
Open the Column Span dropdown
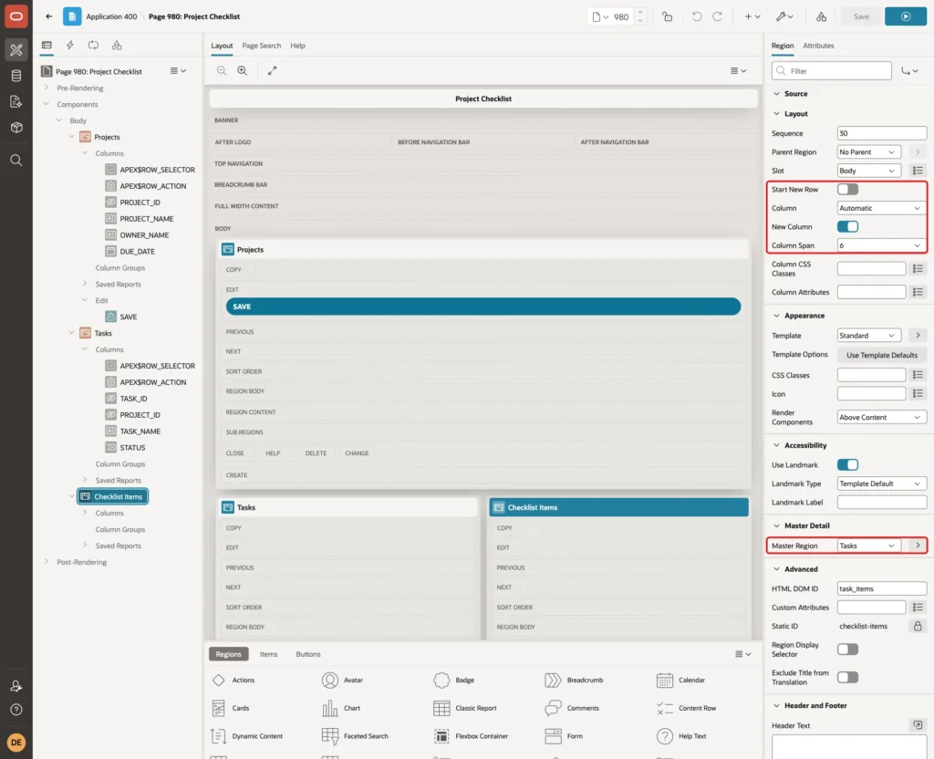tap(882, 245)
